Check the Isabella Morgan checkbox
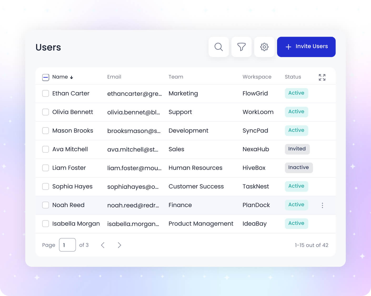This screenshot has width=371, height=296. [x=46, y=224]
